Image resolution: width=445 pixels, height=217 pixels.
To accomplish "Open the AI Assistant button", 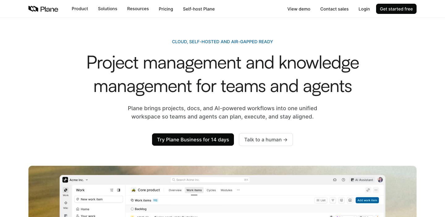I will click(362, 180).
